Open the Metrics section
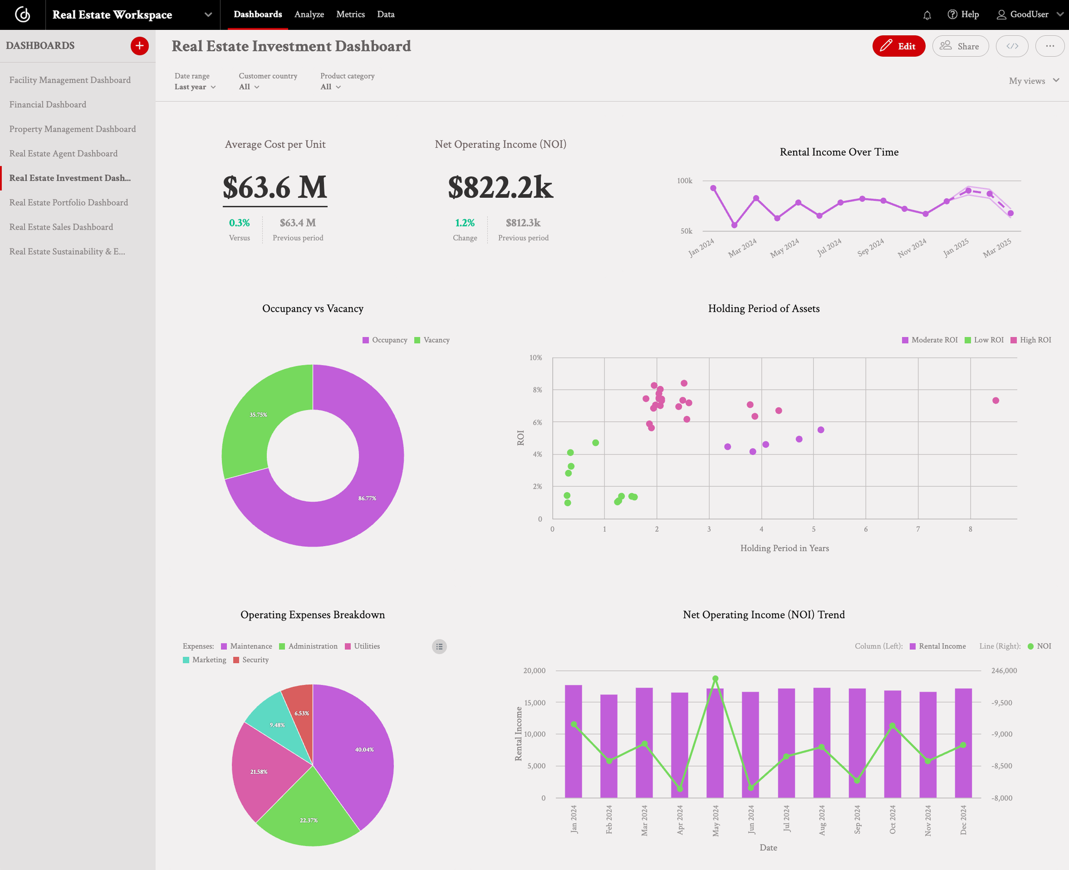This screenshot has height=870, width=1069. click(x=351, y=14)
